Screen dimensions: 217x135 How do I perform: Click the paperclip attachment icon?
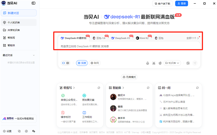click(160, 63)
